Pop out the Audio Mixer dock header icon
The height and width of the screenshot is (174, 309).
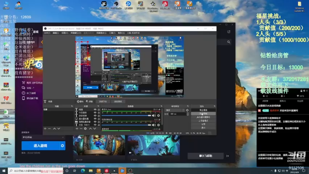point(161,106)
